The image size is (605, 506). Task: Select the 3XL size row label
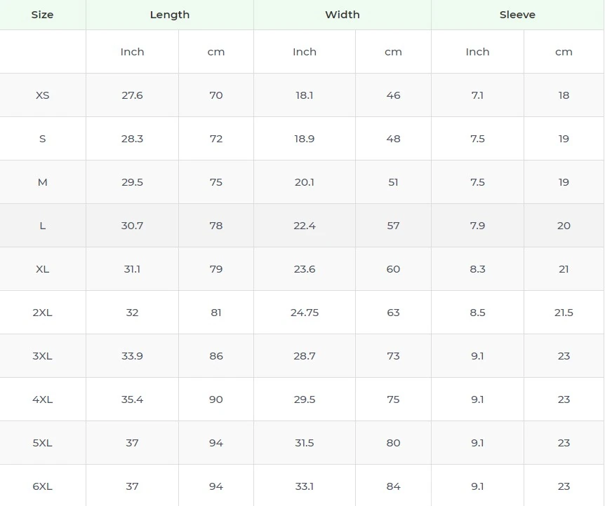pyautogui.click(x=42, y=356)
